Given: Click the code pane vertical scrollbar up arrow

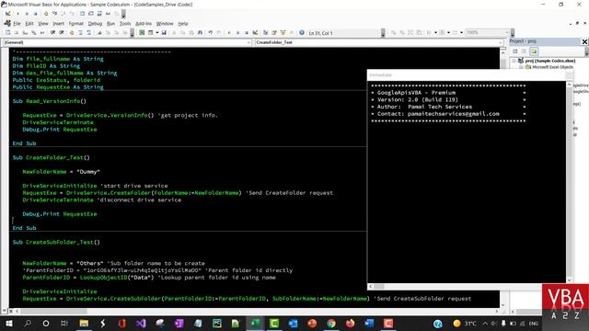Looking at the screenshot, I should (503, 53).
